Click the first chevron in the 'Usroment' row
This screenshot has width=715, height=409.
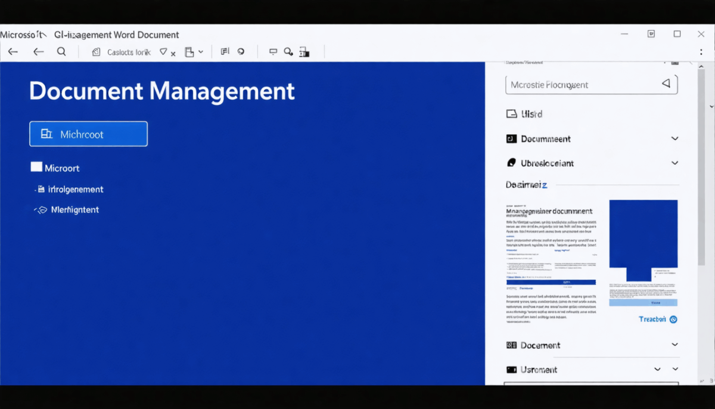click(x=657, y=370)
